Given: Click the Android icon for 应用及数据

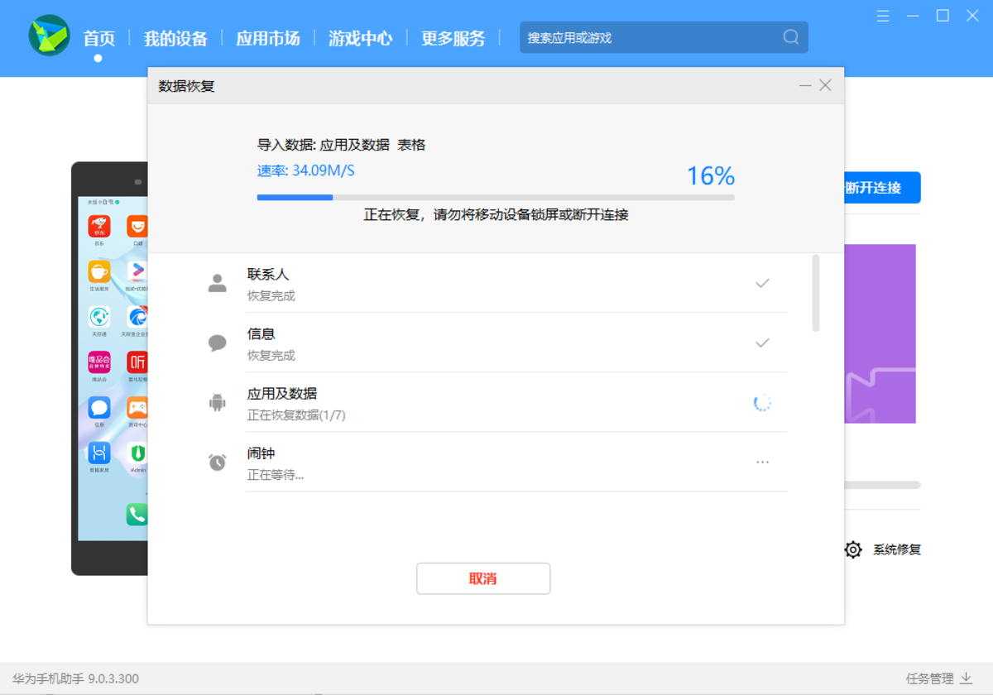Looking at the screenshot, I should [217, 403].
